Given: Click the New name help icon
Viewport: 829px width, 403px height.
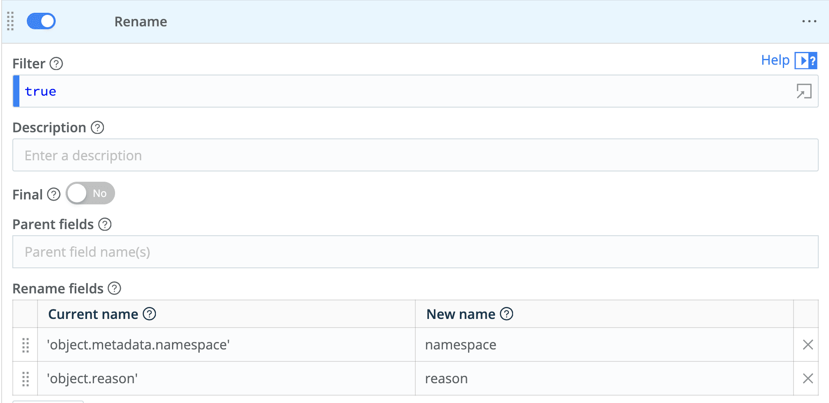Looking at the screenshot, I should point(506,314).
